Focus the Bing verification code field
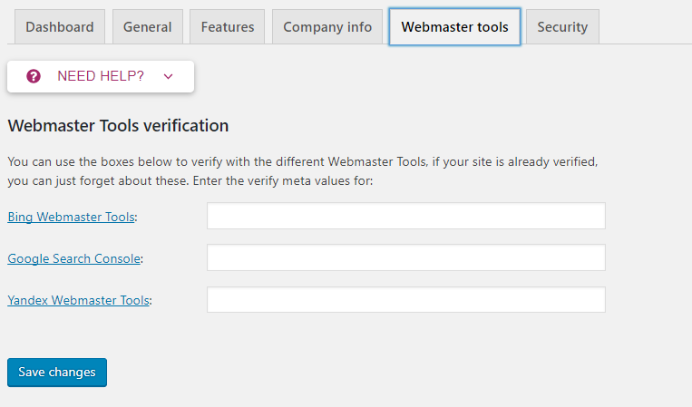Viewport: 692px width, 407px height. pyautogui.click(x=406, y=216)
